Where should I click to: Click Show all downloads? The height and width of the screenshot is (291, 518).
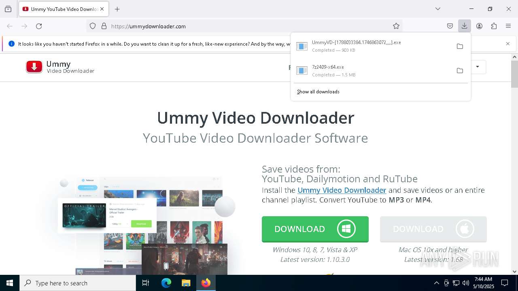[x=318, y=92]
